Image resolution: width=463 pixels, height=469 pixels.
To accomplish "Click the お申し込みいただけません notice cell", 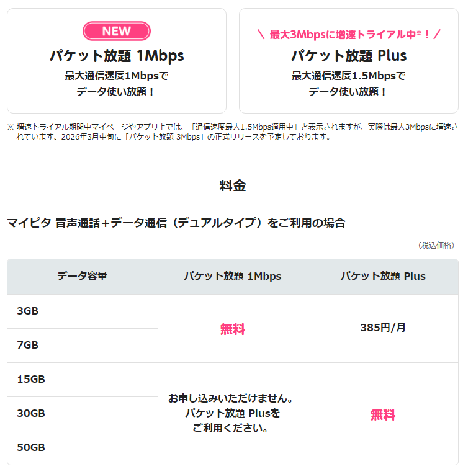I will coord(233,413).
